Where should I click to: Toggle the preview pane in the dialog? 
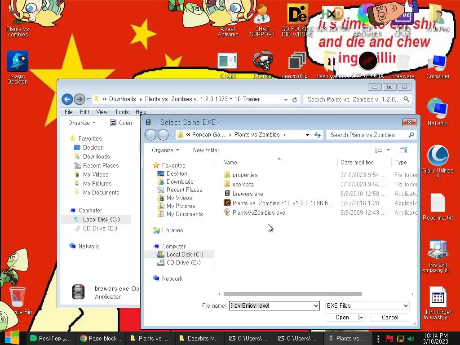pos(403,150)
